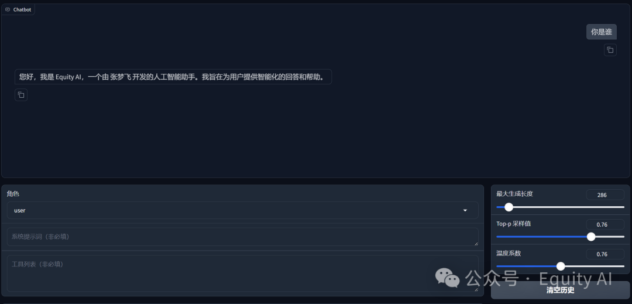Click the 温度系数 slider handle
This screenshot has height=304, width=632.
(x=560, y=266)
